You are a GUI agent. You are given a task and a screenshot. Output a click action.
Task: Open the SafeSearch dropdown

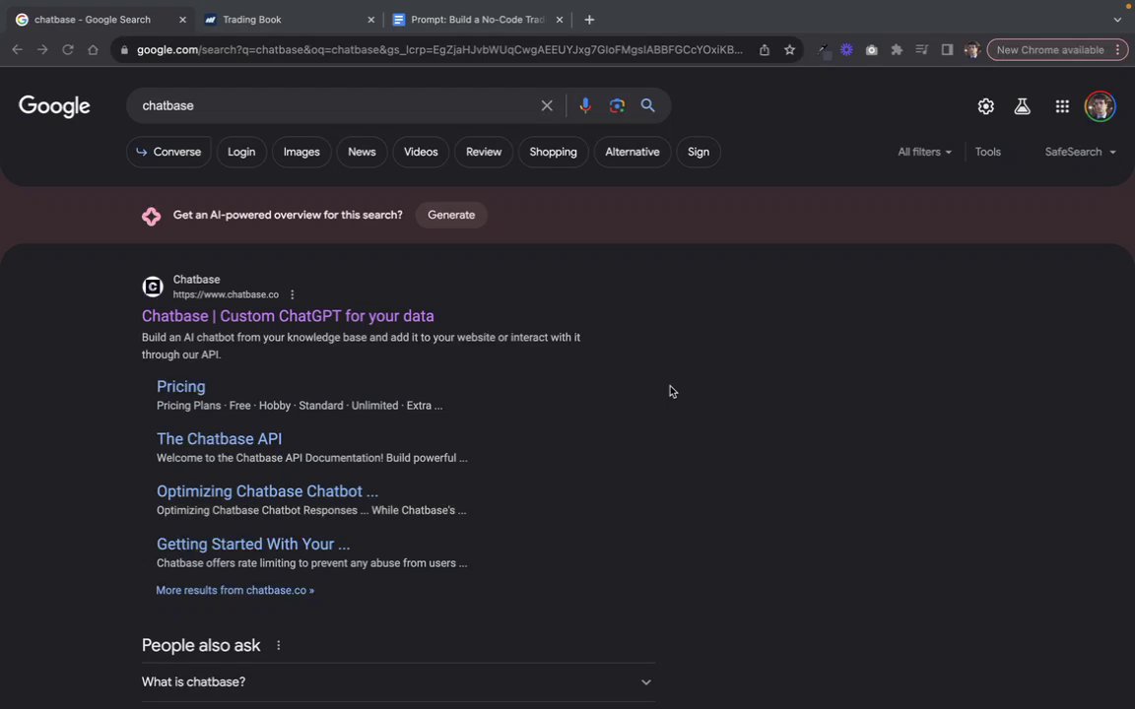click(x=1080, y=152)
